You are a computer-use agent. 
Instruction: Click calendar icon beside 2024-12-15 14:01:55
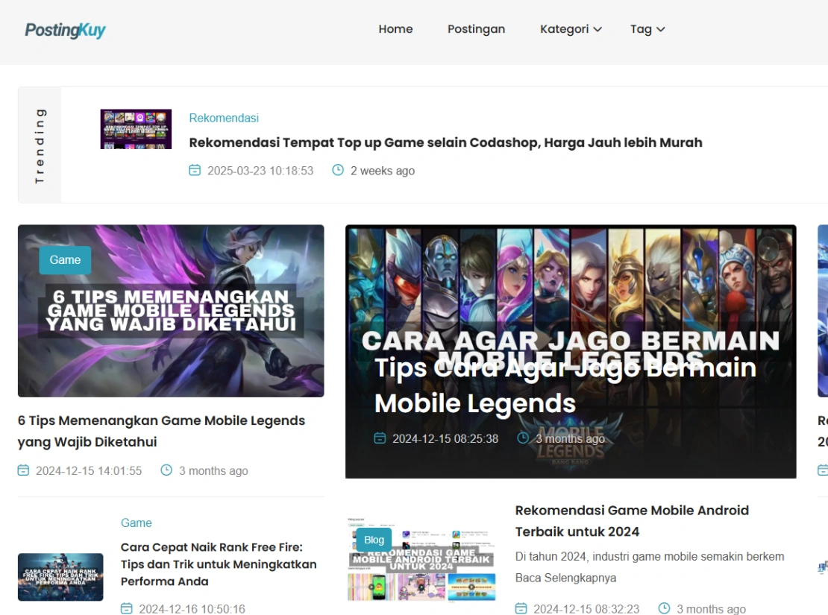click(x=23, y=470)
